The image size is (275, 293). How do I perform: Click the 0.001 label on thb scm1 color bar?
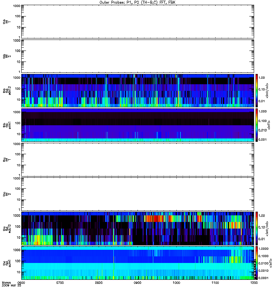(263, 140)
